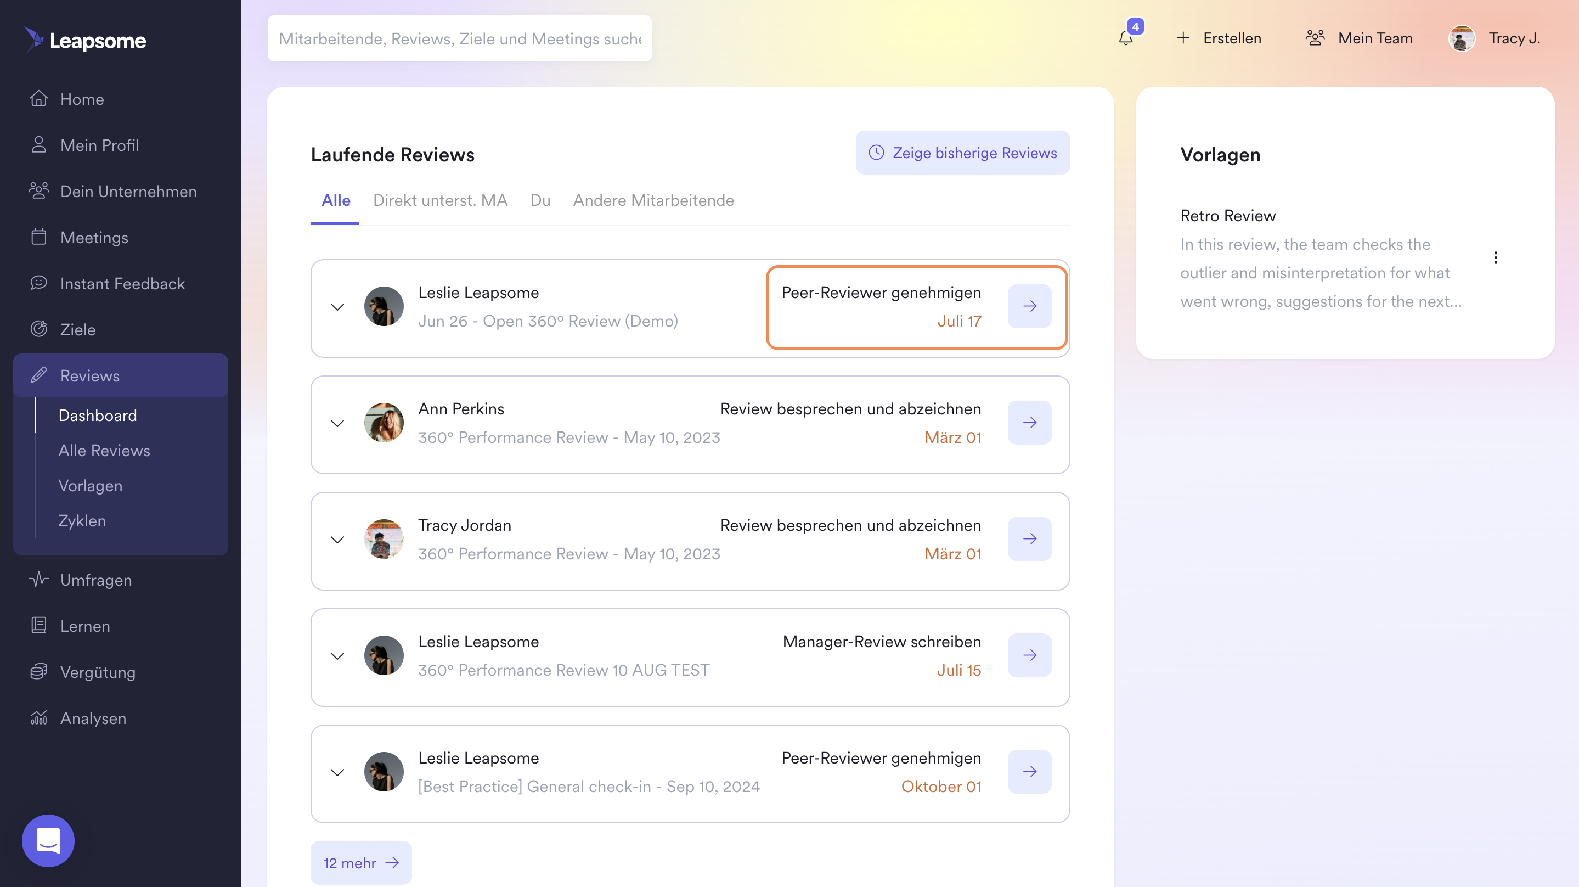Image resolution: width=1579 pixels, height=887 pixels.
Task: Click '360° Performance Review 10 AUG TEST' text
Action: click(563, 670)
